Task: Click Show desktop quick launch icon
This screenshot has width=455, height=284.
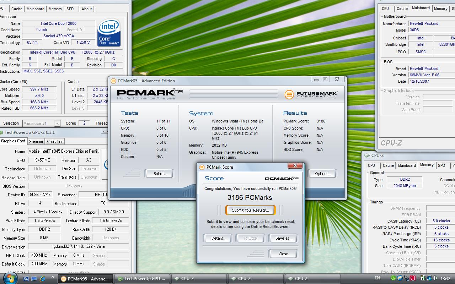Action: coord(34,279)
